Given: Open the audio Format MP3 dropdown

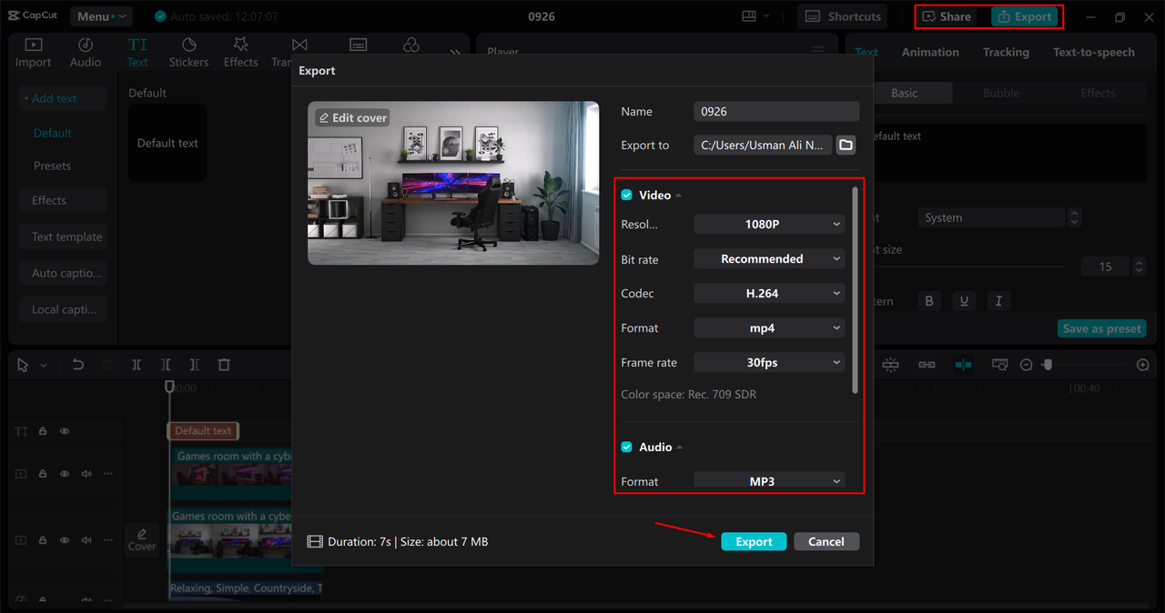Looking at the screenshot, I should [x=769, y=480].
